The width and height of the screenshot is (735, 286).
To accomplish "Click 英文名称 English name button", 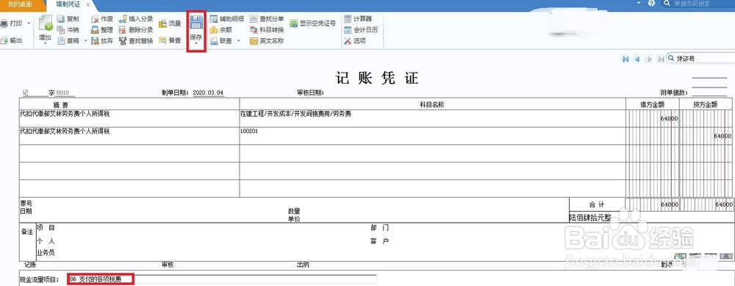I will pyautogui.click(x=267, y=40).
